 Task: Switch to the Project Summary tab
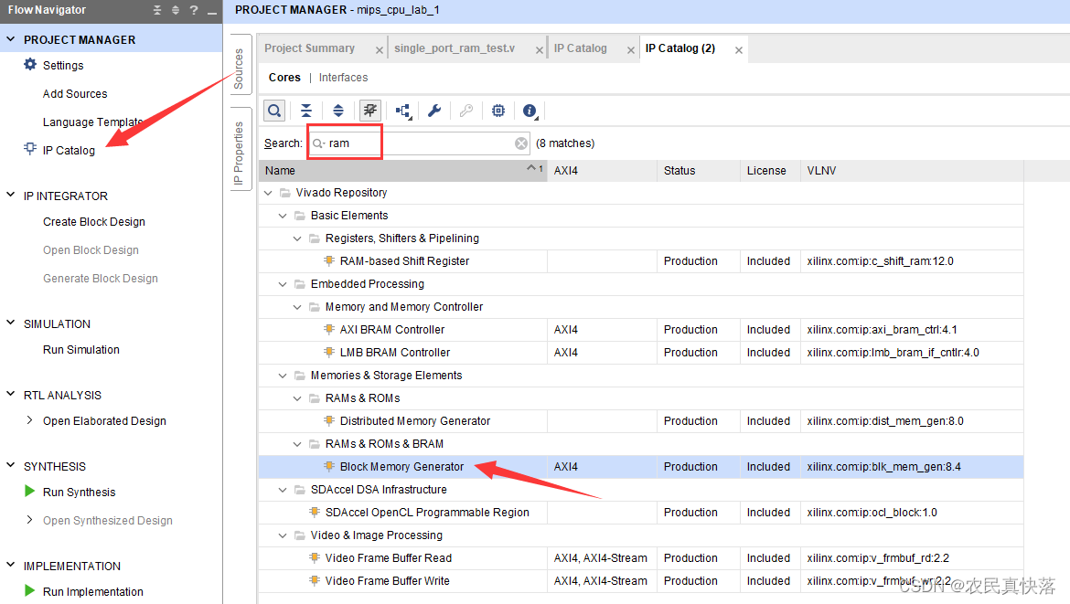coord(309,48)
